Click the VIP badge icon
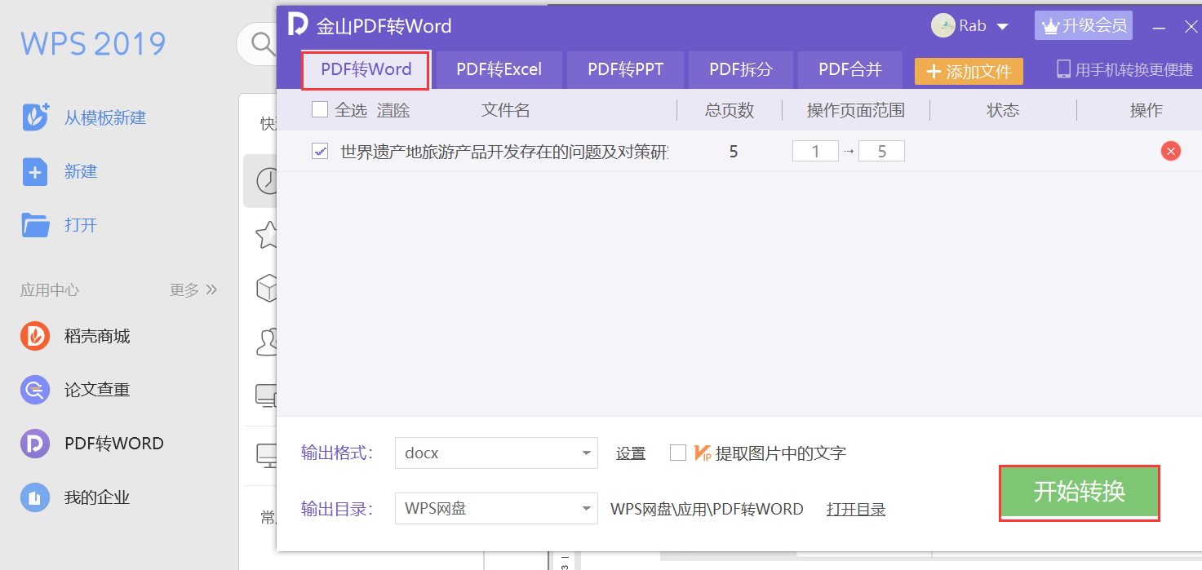This screenshot has height=570, width=1202. 703,453
